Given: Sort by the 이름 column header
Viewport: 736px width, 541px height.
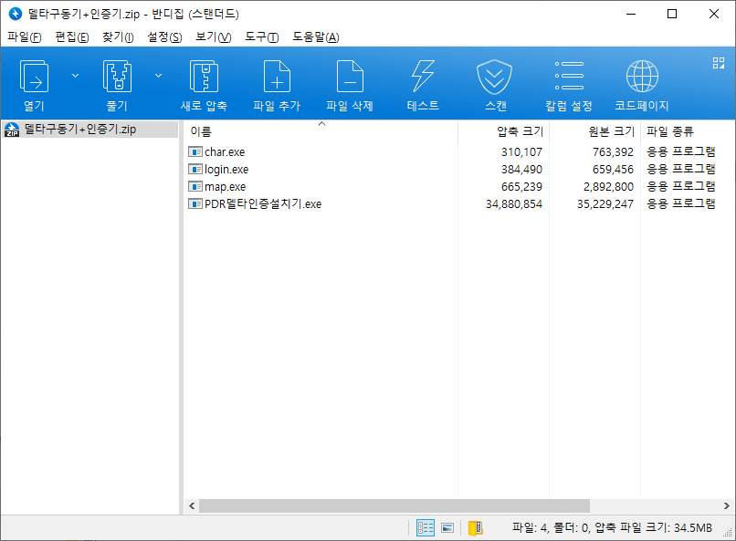Looking at the screenshot, I should (321, 131).
